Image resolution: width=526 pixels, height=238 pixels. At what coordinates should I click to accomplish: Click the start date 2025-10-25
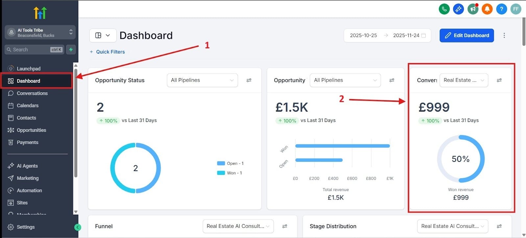363,35
